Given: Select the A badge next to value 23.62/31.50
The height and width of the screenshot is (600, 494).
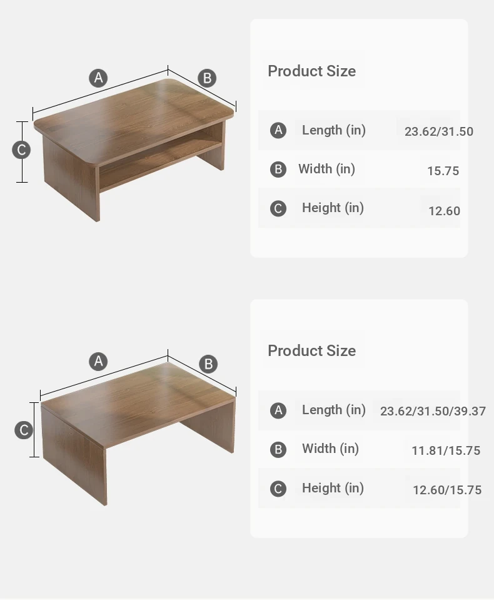Looking at the screenshot, I should (278, 130).
